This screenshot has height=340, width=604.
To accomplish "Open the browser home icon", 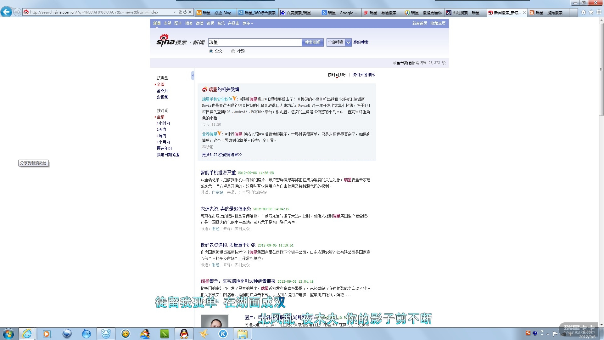I will click(x=584, y=12).
